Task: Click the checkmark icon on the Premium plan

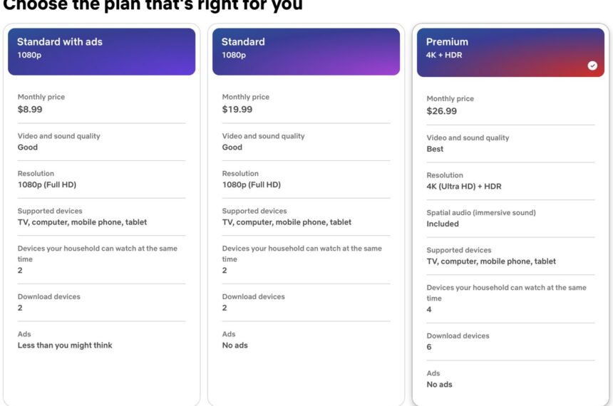Action: pyautogui.click(x=592, y=66)
